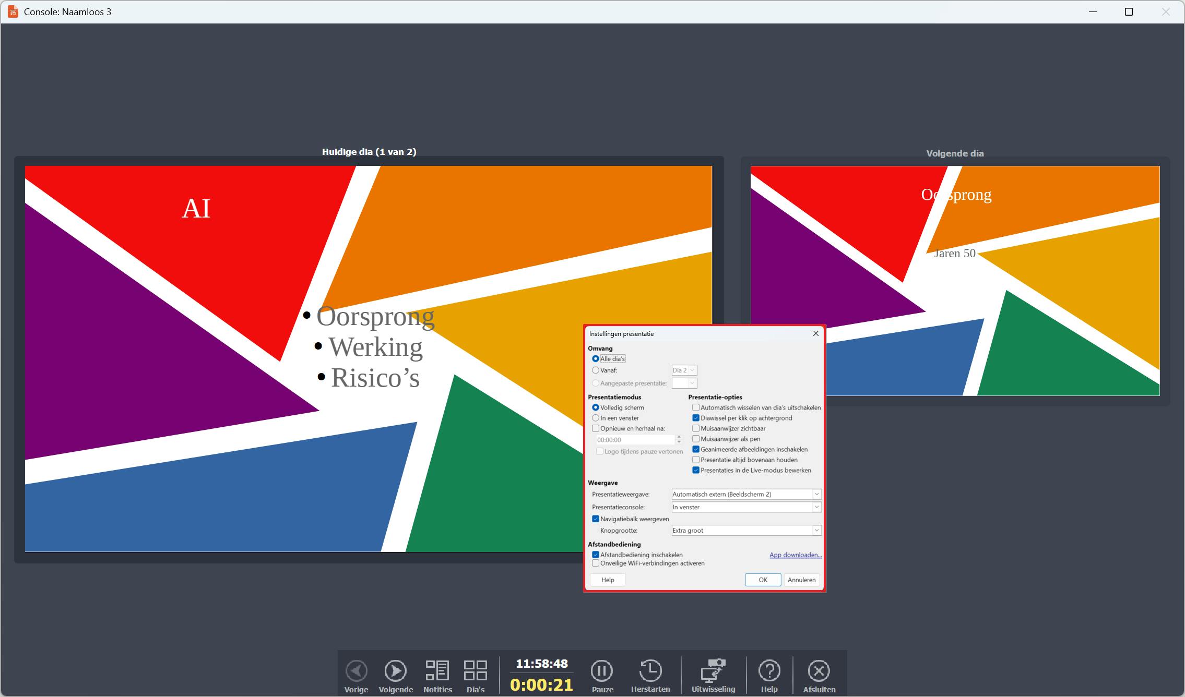Advance with the Volgende play icon
This screenshot has height=697, width=1185.
click(x=395, y=671)
